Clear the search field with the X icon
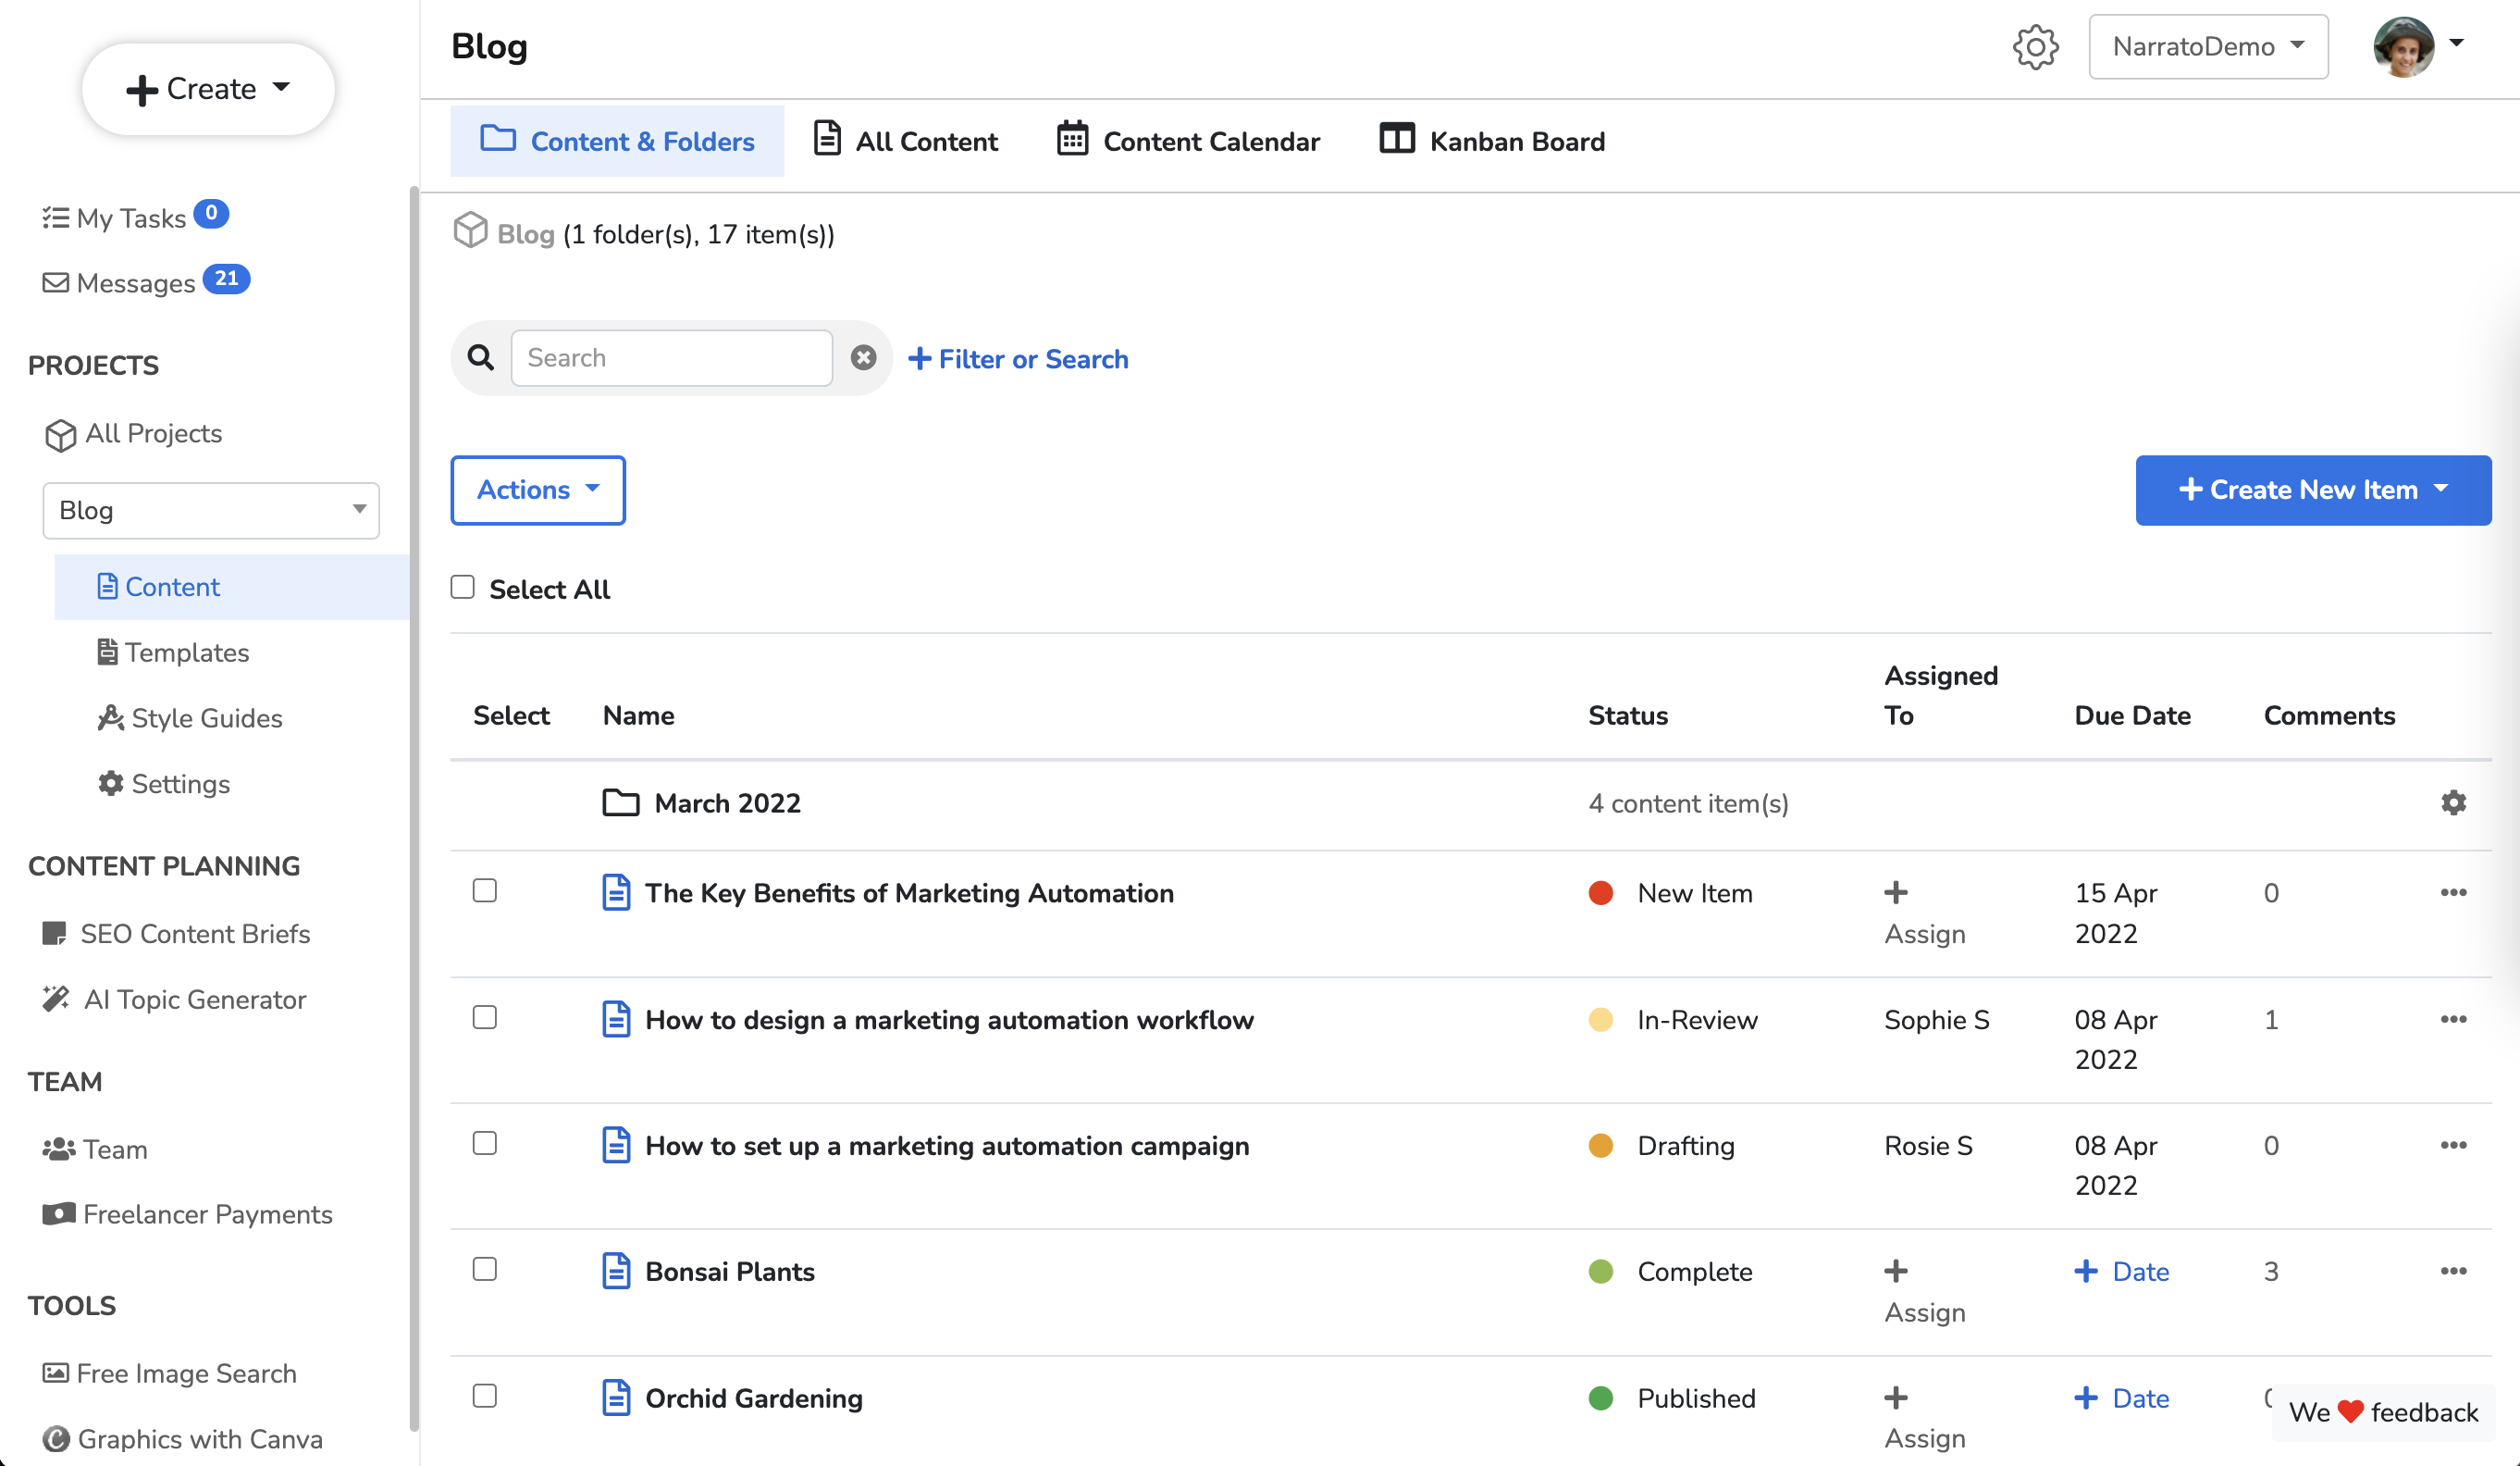Screen dimensions: 2520x1466 [x=863, y=356]
